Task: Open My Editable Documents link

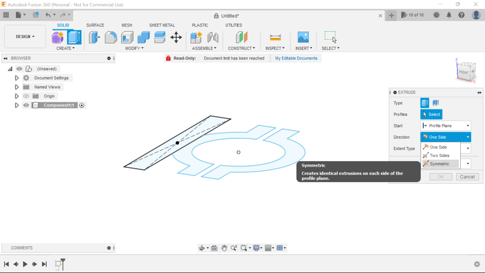Action: coord(296,58)
